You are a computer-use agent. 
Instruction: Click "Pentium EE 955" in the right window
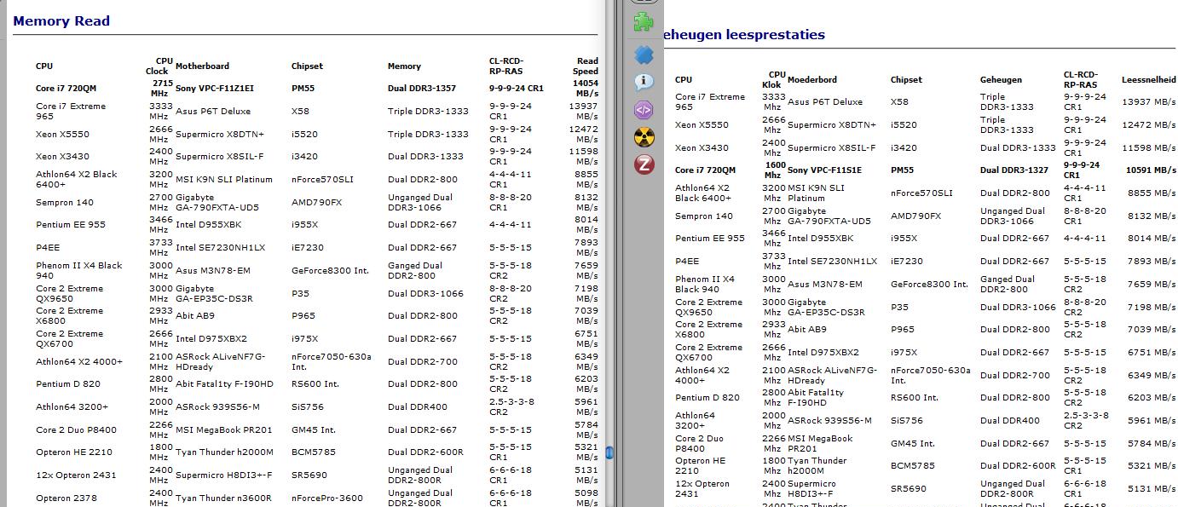(710, 239)
